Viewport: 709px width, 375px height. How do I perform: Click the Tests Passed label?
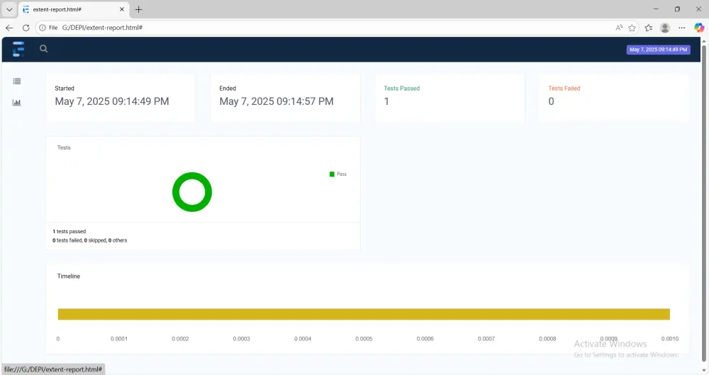tap(401, 88)
